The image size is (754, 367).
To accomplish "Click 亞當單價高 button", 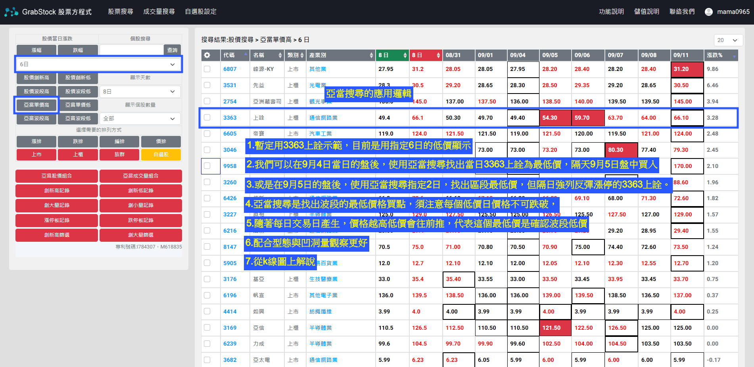I will click(x=36, y=105).
